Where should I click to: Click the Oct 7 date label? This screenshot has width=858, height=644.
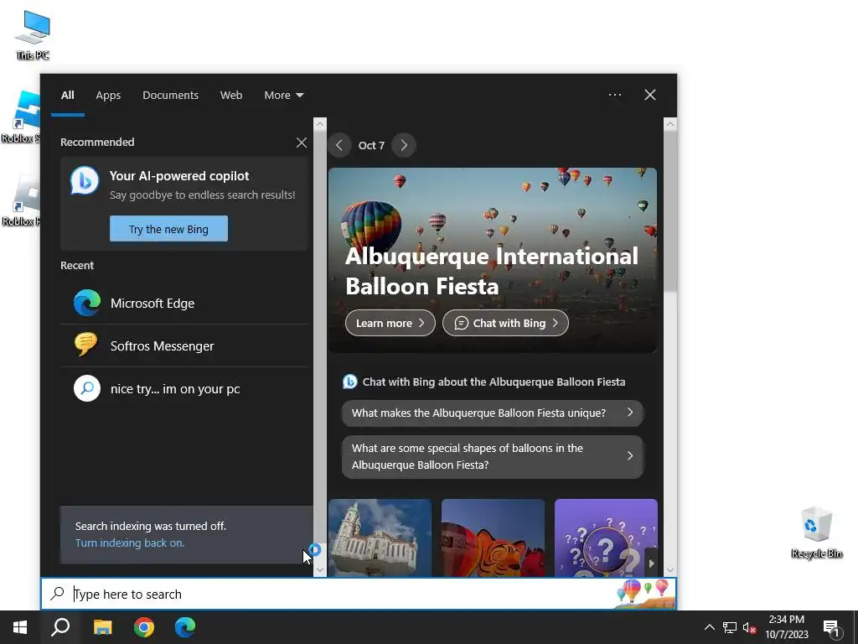tap(371, 146)
